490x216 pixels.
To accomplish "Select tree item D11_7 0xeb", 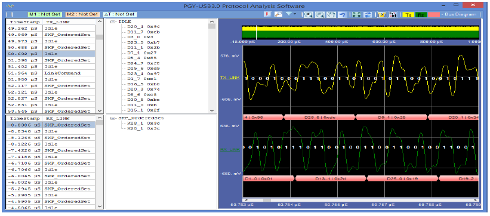I will coord(143,32).
